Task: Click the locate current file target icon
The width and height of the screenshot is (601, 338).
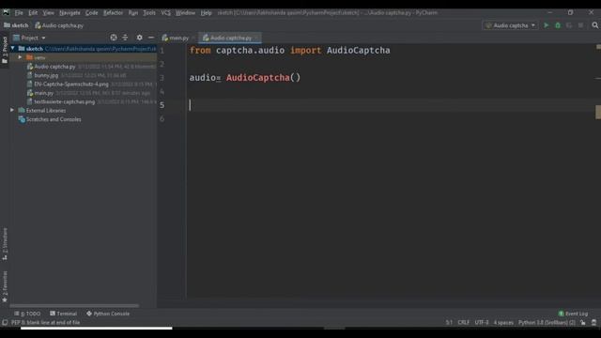Action: click(114, 38)
